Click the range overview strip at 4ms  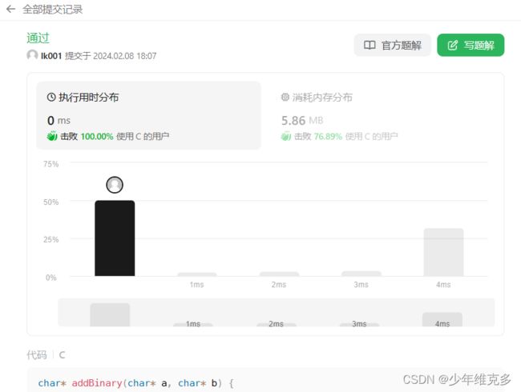point(442,319)
